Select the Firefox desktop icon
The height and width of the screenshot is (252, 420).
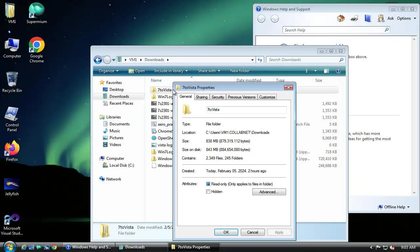[12, 151]
